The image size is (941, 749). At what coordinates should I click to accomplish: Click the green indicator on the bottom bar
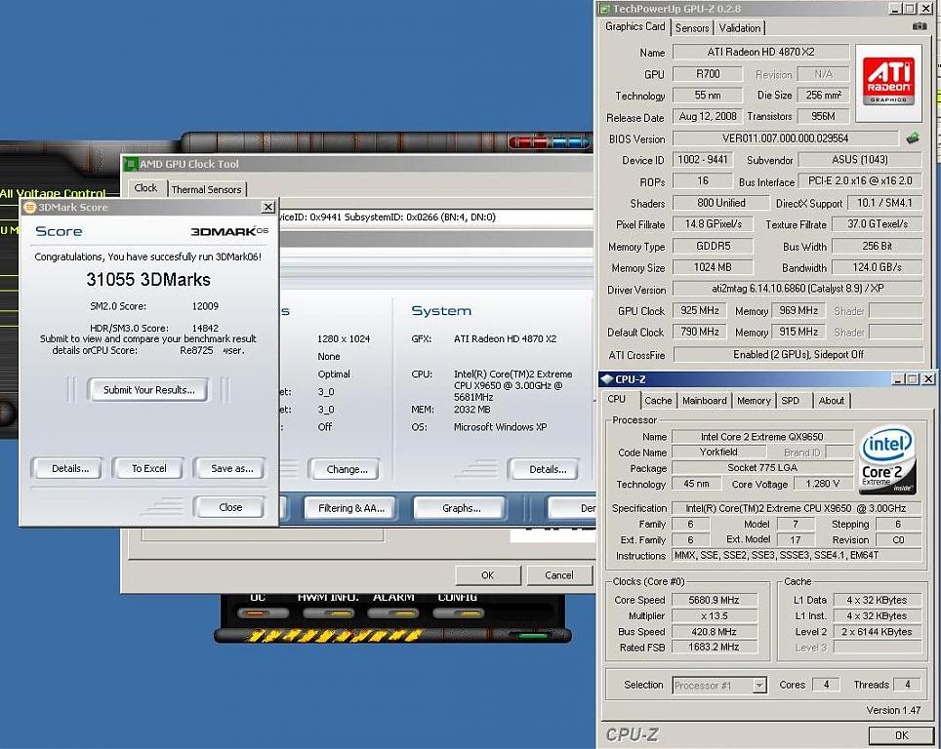(x=532, y=635)
